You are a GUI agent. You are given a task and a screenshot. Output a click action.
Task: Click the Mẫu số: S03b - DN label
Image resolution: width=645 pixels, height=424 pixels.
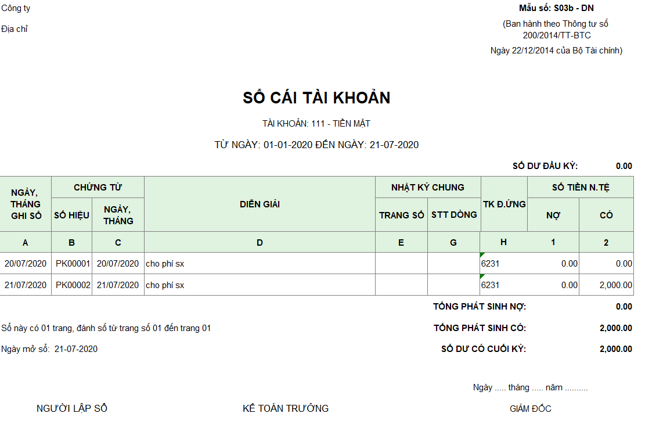point(557,8)
